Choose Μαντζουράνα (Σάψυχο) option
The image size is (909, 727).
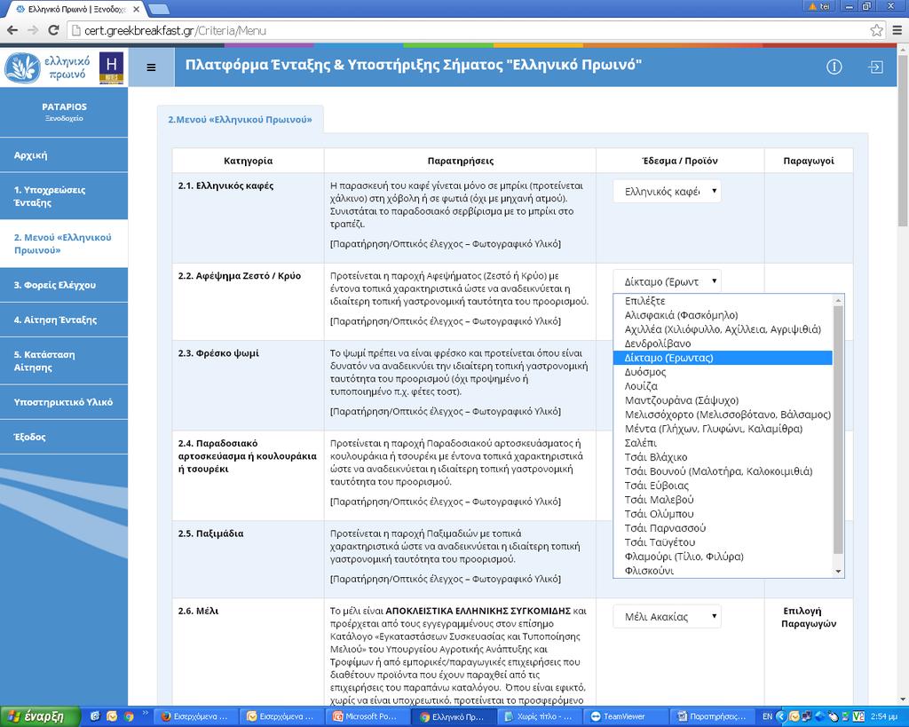click(x=723, y=400)
